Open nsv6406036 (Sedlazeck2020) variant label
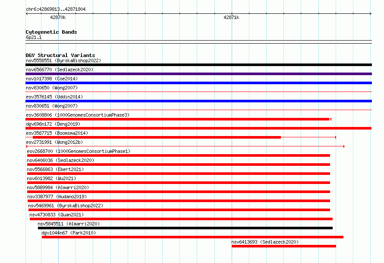 point(60,160)
